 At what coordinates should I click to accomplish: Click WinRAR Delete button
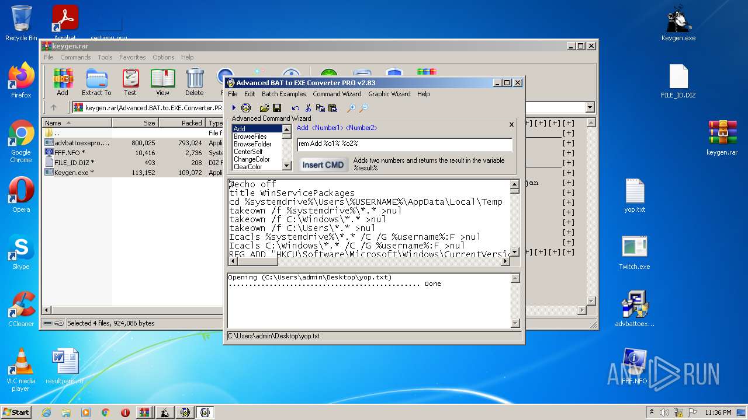click(195, 82)
